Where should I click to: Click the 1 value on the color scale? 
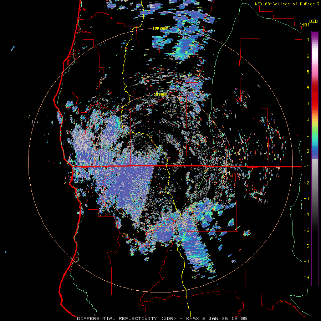(x=308, y=135)
